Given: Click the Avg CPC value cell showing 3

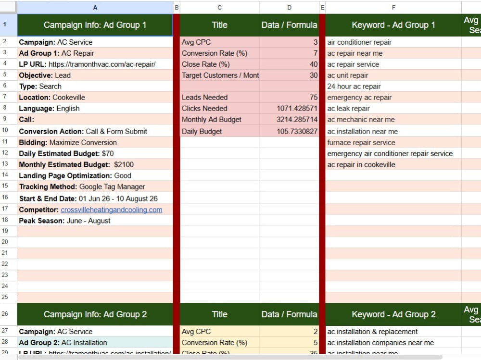Looking at the screenshot, I should coord(289,42).
